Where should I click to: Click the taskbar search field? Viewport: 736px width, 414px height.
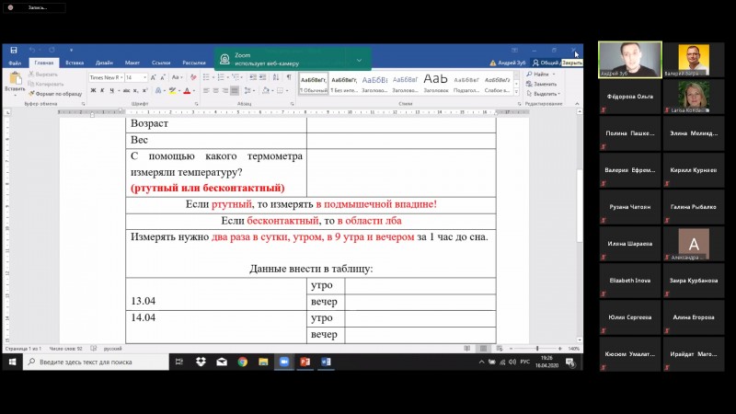pyautogui.click(x=96, y=362)
